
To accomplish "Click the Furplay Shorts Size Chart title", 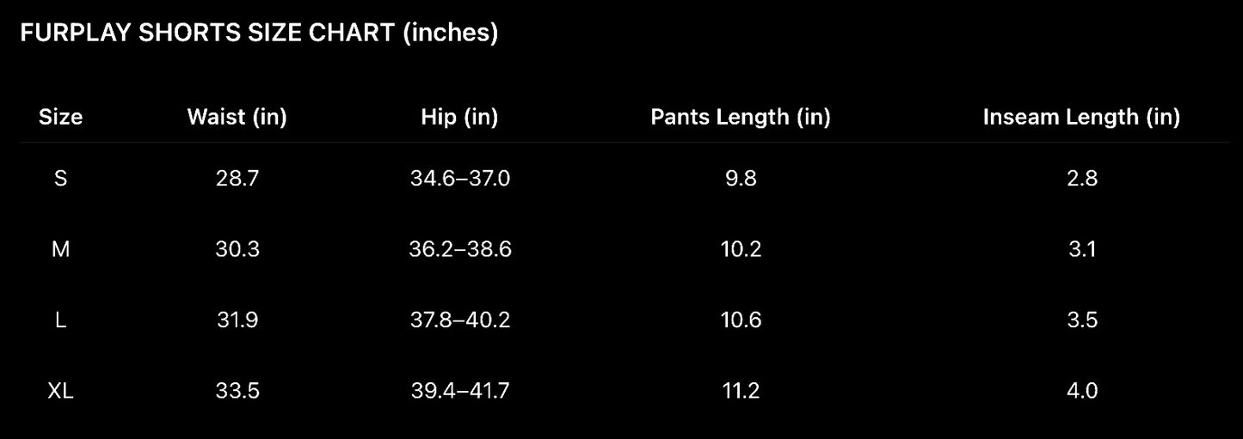I will pos(259,34).
